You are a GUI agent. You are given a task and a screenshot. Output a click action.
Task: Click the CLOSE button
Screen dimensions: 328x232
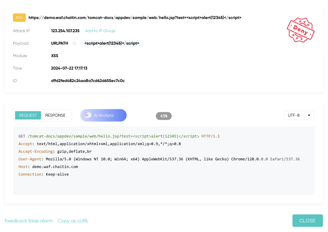tap(307, 221)
